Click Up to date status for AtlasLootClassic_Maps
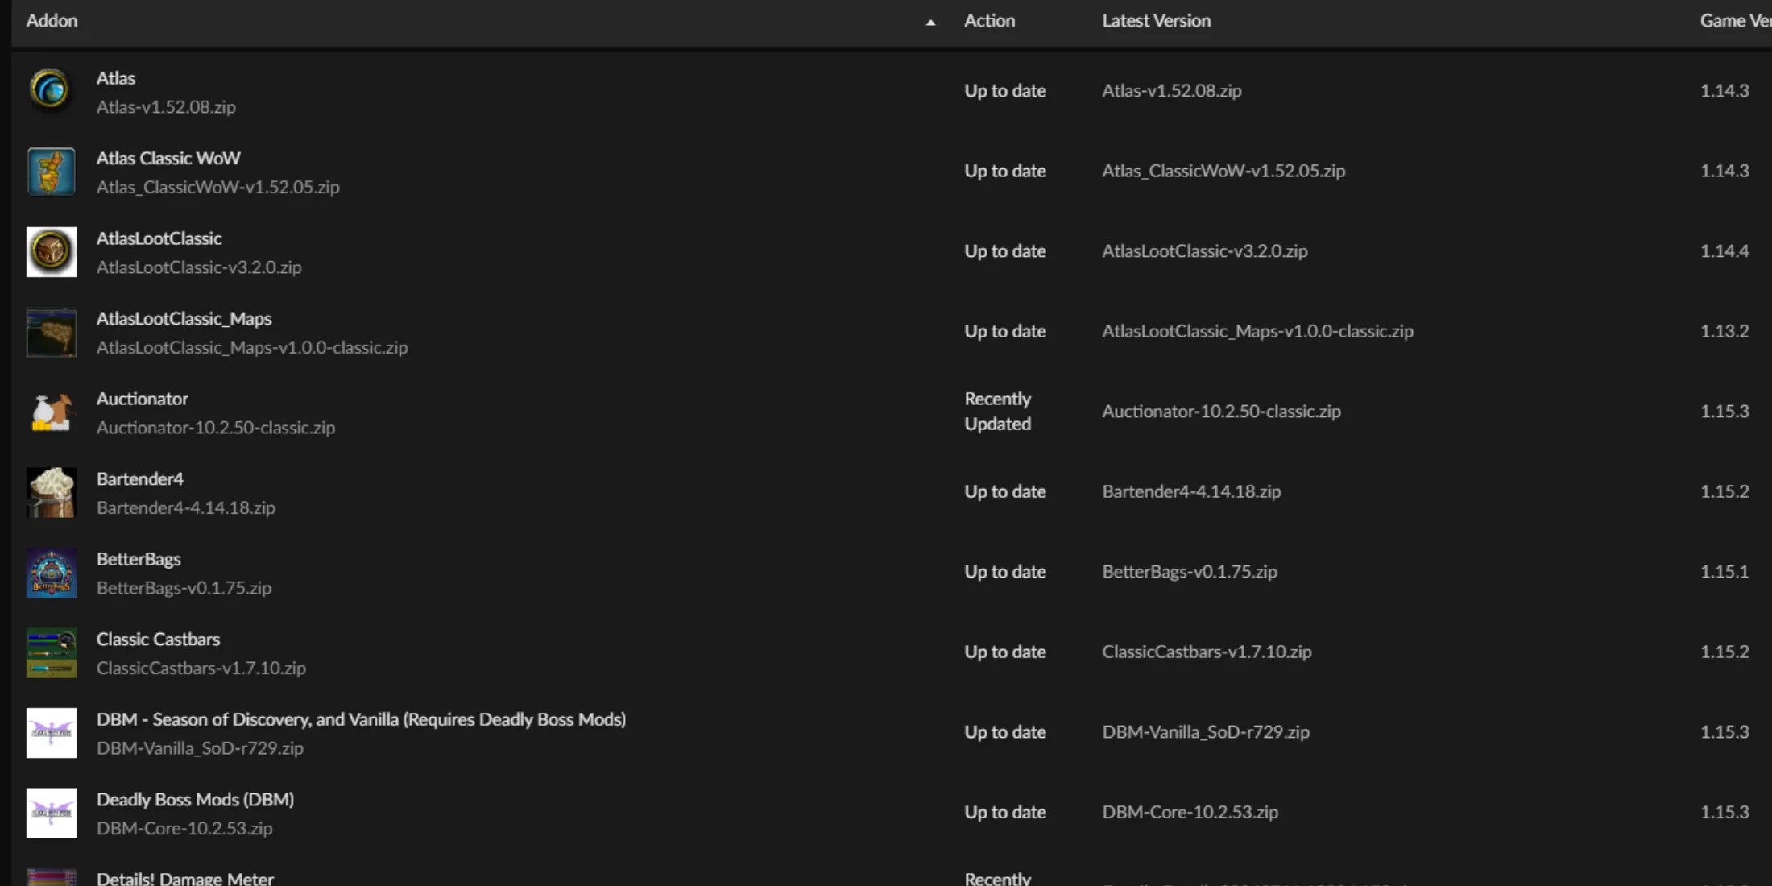 tap(1005, 331)
